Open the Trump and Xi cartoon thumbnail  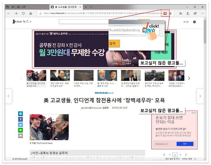pos(107,75)
